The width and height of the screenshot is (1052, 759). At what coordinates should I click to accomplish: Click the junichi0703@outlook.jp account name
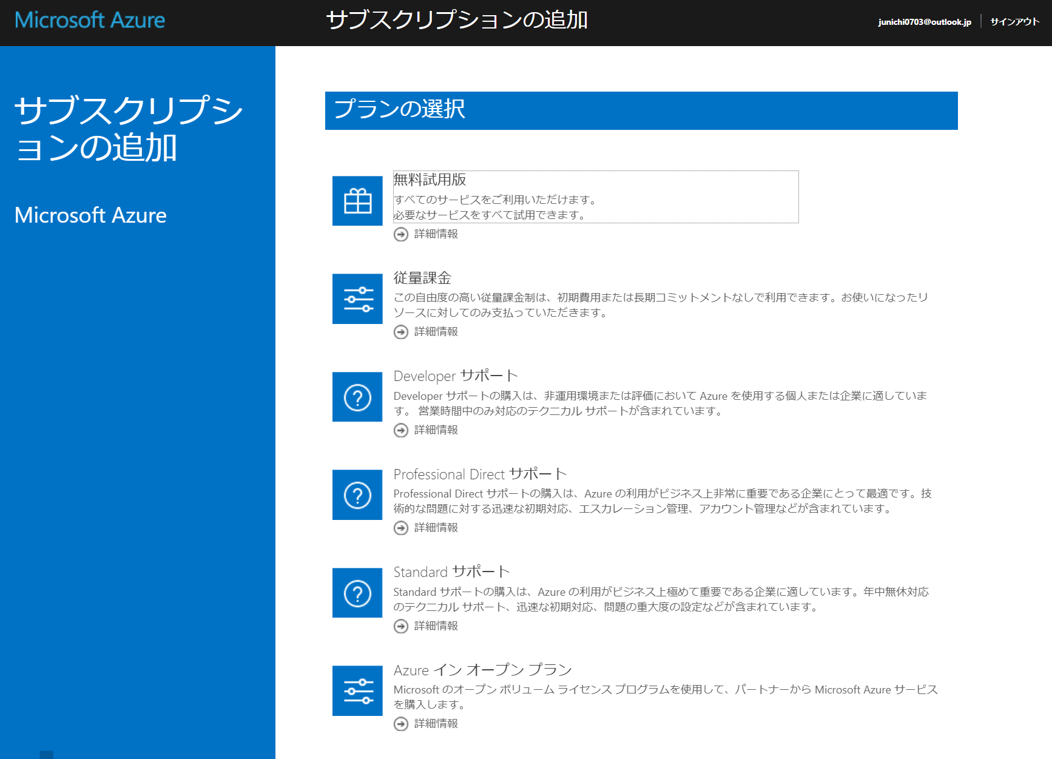925,22
